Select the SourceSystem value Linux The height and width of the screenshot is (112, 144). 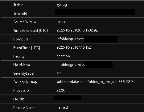point(61,22)
